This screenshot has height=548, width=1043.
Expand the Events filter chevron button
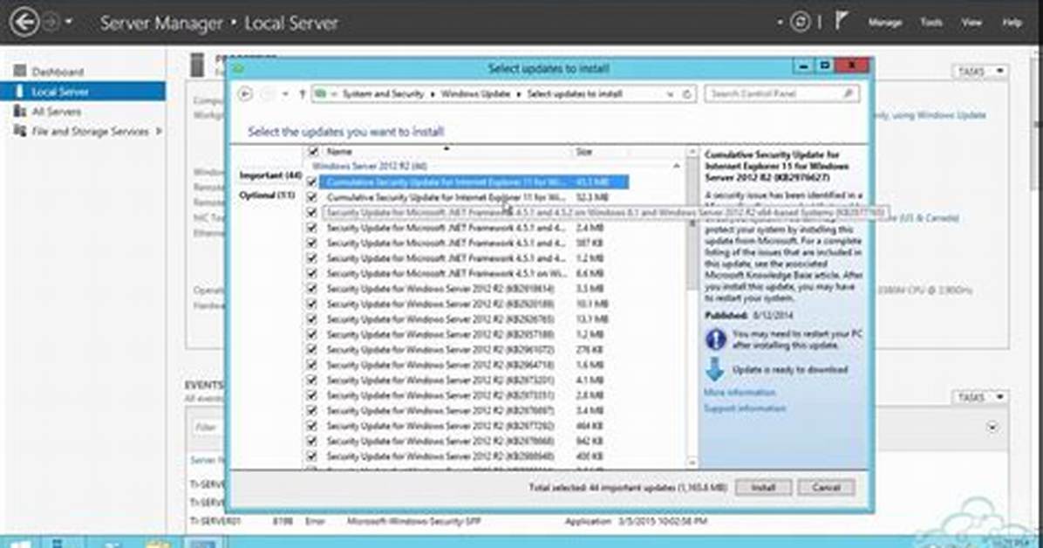(x=992, y=427)
